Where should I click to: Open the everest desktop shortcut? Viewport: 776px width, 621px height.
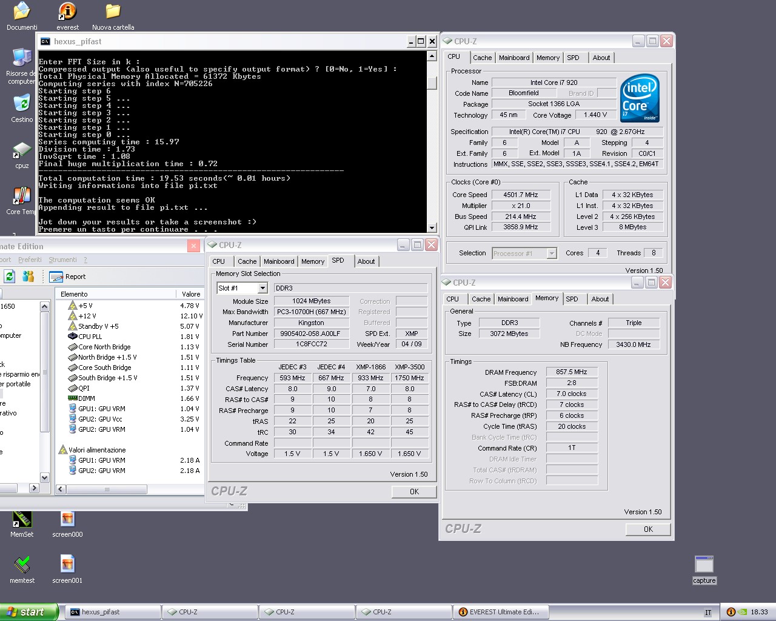67,16
